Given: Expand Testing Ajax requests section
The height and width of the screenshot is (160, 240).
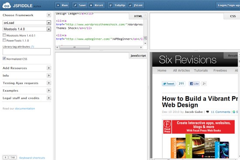Looking at the screenshot, I should (49, 83).
